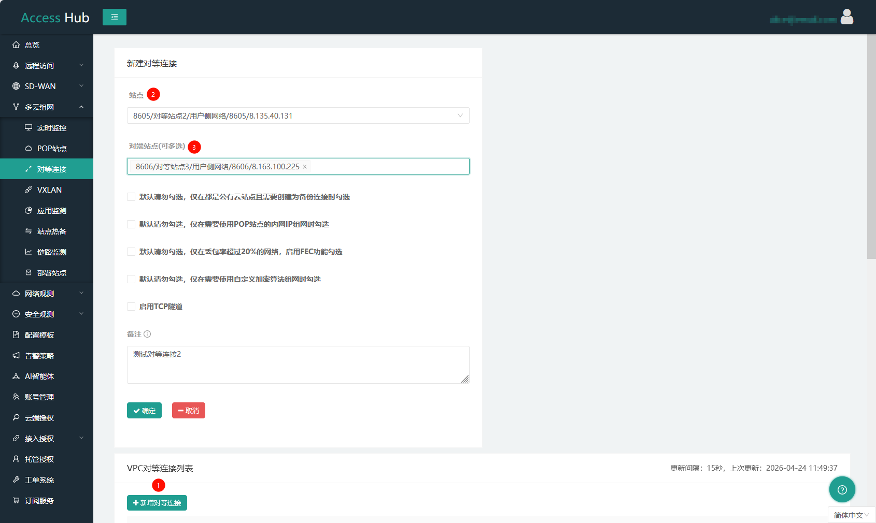Click the info icon beside 备注
This screenshot has height=523, width=876.
[147, 334]
